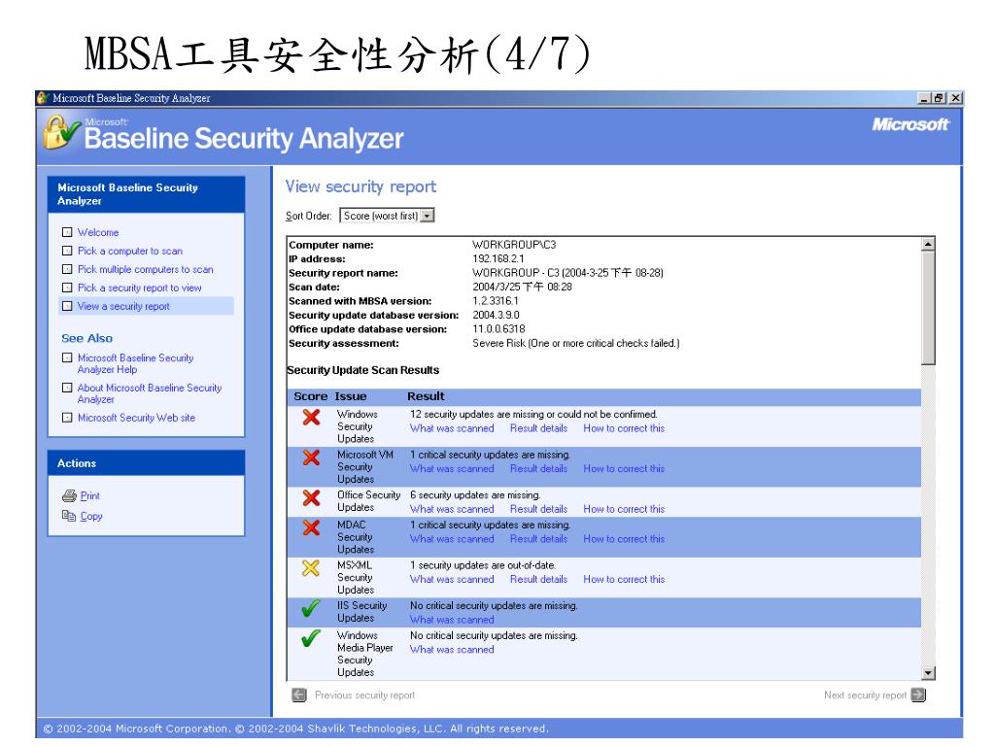Image resolution: width=995 pixels, height=746 pixels.
Task: Visit Microsoft Security Web site link
Action: (136, 418)
